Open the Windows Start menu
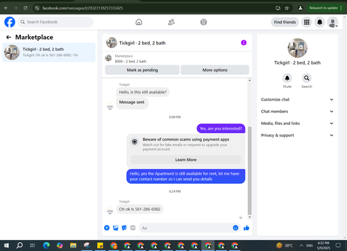Viewport: 347px width, 251px height. (6, 245)
